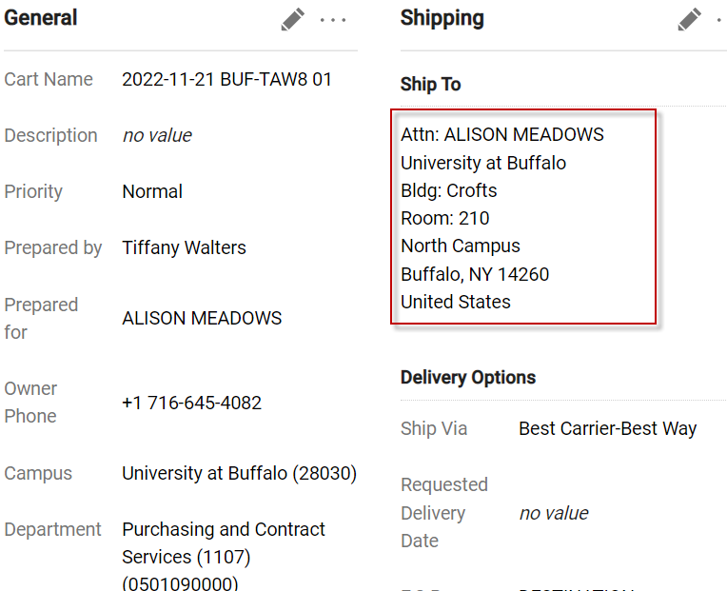The height and width of the screenshot is (591, 727).
Task: Click the Attn: ALISON MEADOWS address line
Action: pos(502,134)
